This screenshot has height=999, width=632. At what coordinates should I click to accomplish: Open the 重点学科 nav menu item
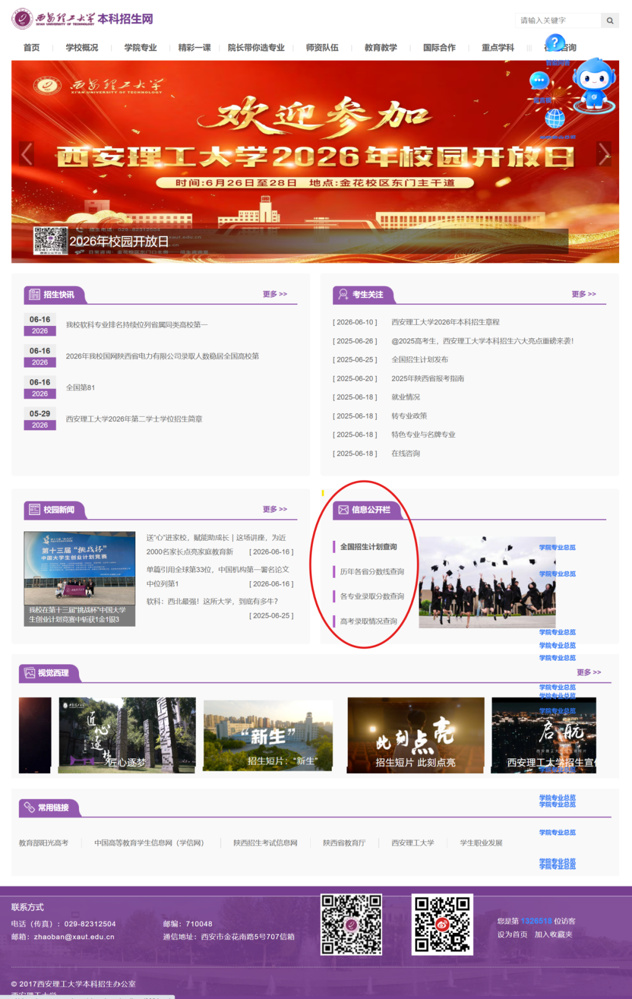(498, 47)
